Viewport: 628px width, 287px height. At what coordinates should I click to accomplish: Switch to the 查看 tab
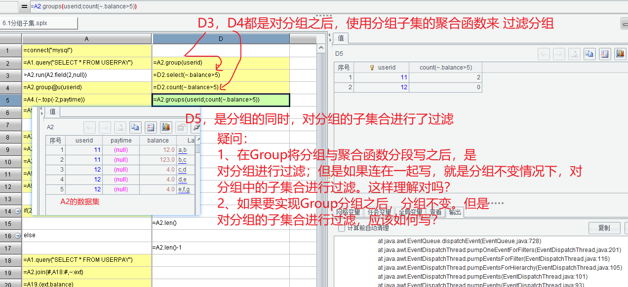[x=435, y=213]
